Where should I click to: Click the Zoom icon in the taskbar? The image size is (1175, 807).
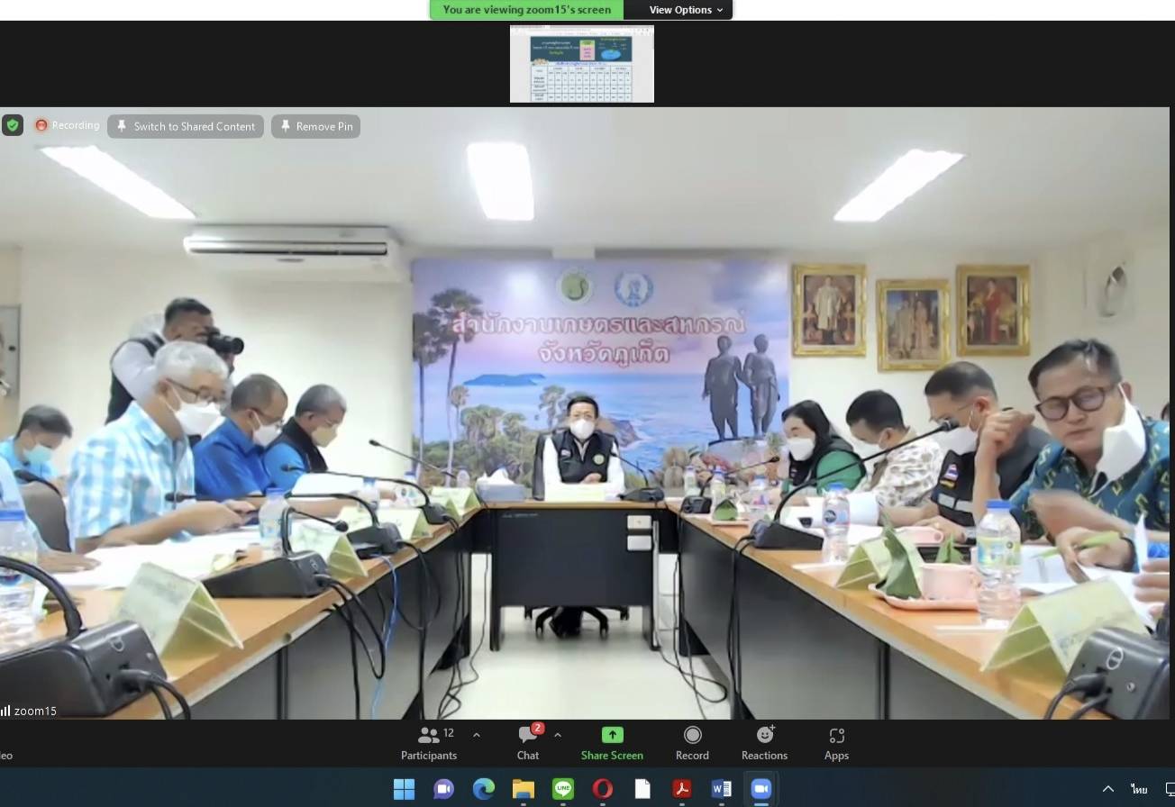click(761, 789)
